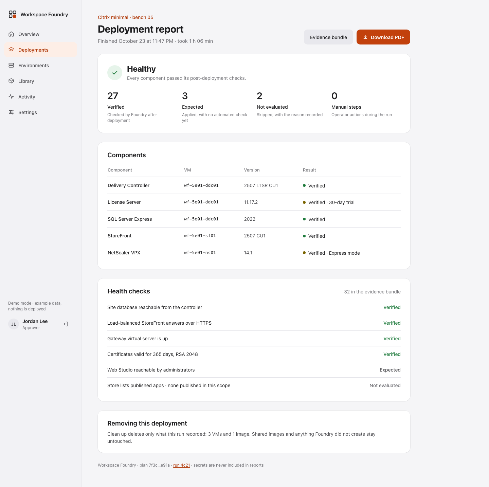Open the Overview page
489x487 pixels.
point(41,34)
